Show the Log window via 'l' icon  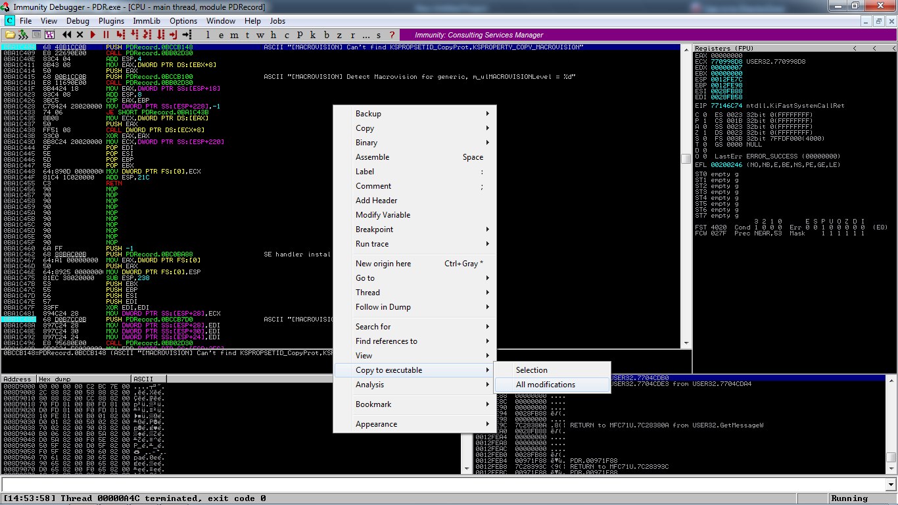tap(208, 35)
